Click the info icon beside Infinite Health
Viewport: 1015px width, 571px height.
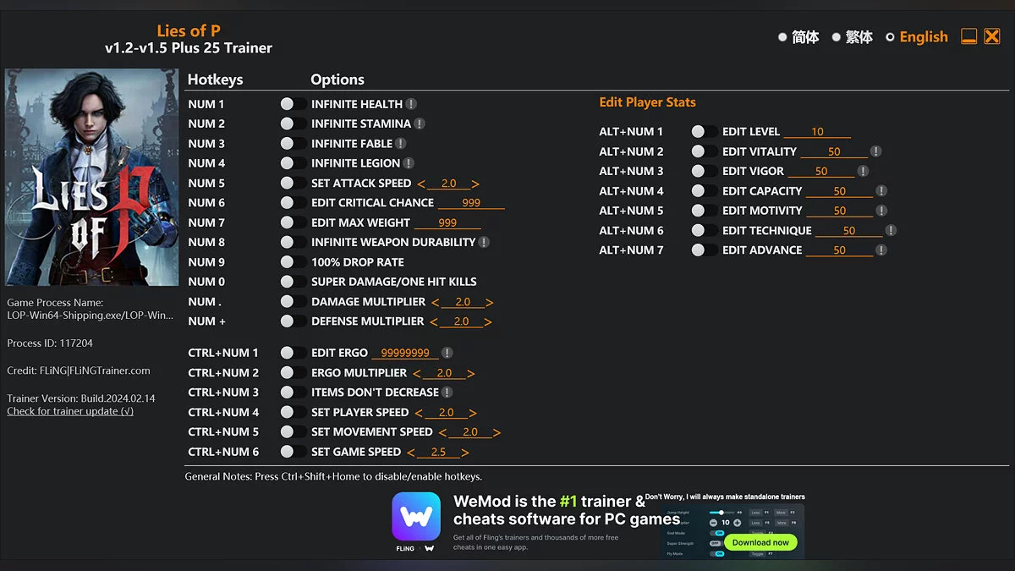[411, 104]
